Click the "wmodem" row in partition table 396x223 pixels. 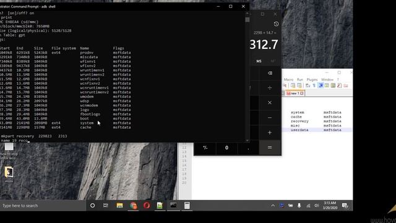point(66,97)
